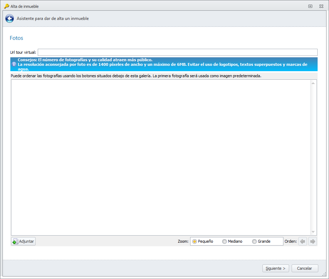Click the 'Puede ordenar las fotografías' instruction text
This screenshot has width=329, height=279.
coord(136,76)
